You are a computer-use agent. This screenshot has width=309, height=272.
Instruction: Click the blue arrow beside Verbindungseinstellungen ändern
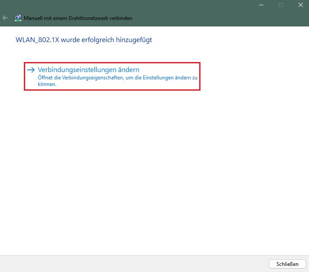(x=31, y=69)
